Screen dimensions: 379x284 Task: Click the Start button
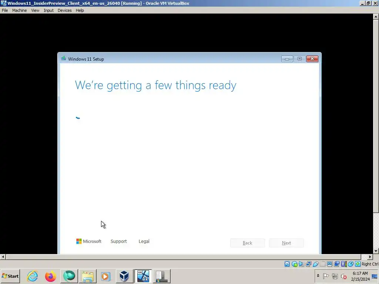tap(10, 276)
